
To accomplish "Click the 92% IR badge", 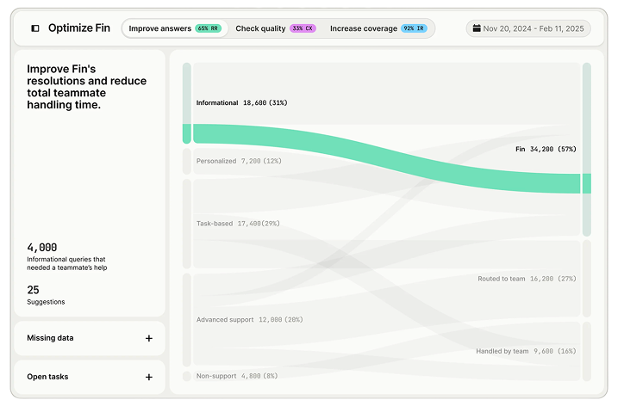I will tap(414, 28).
